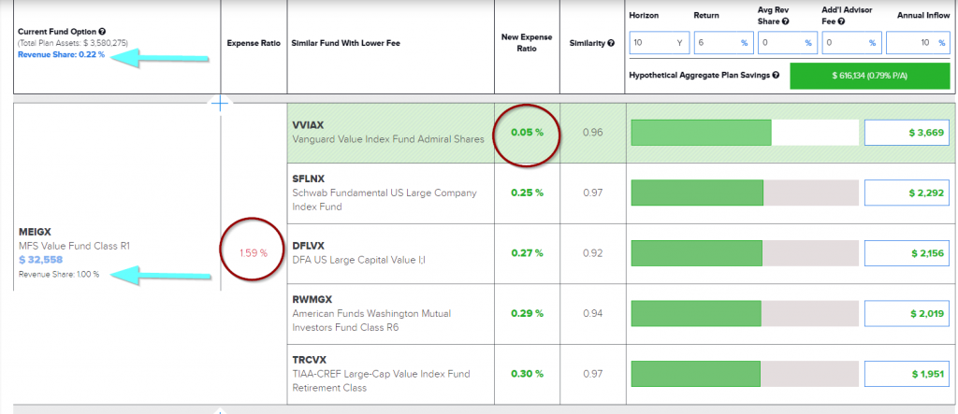This screenshot has width=958, height=414.
Task: Click help icon beside Avg Rev Share
Action: 784,21
